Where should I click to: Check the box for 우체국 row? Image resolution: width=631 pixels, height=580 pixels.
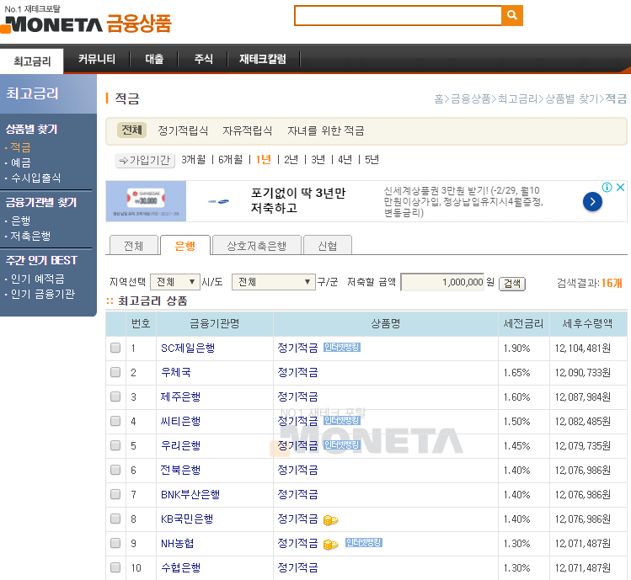click(x=115, y=372)
